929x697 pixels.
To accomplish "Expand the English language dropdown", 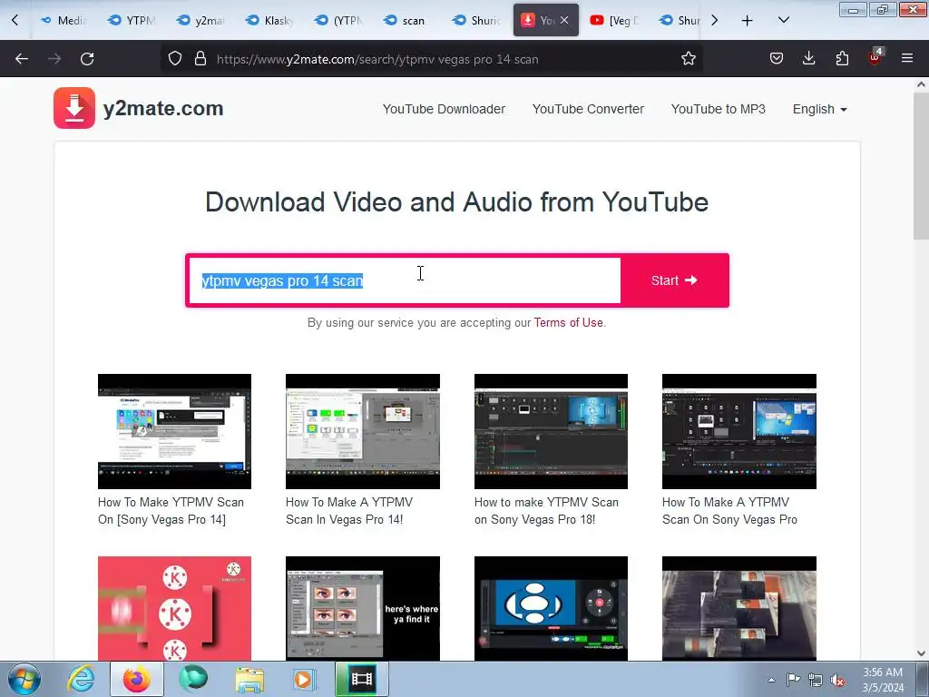I will tap(819, 109).
